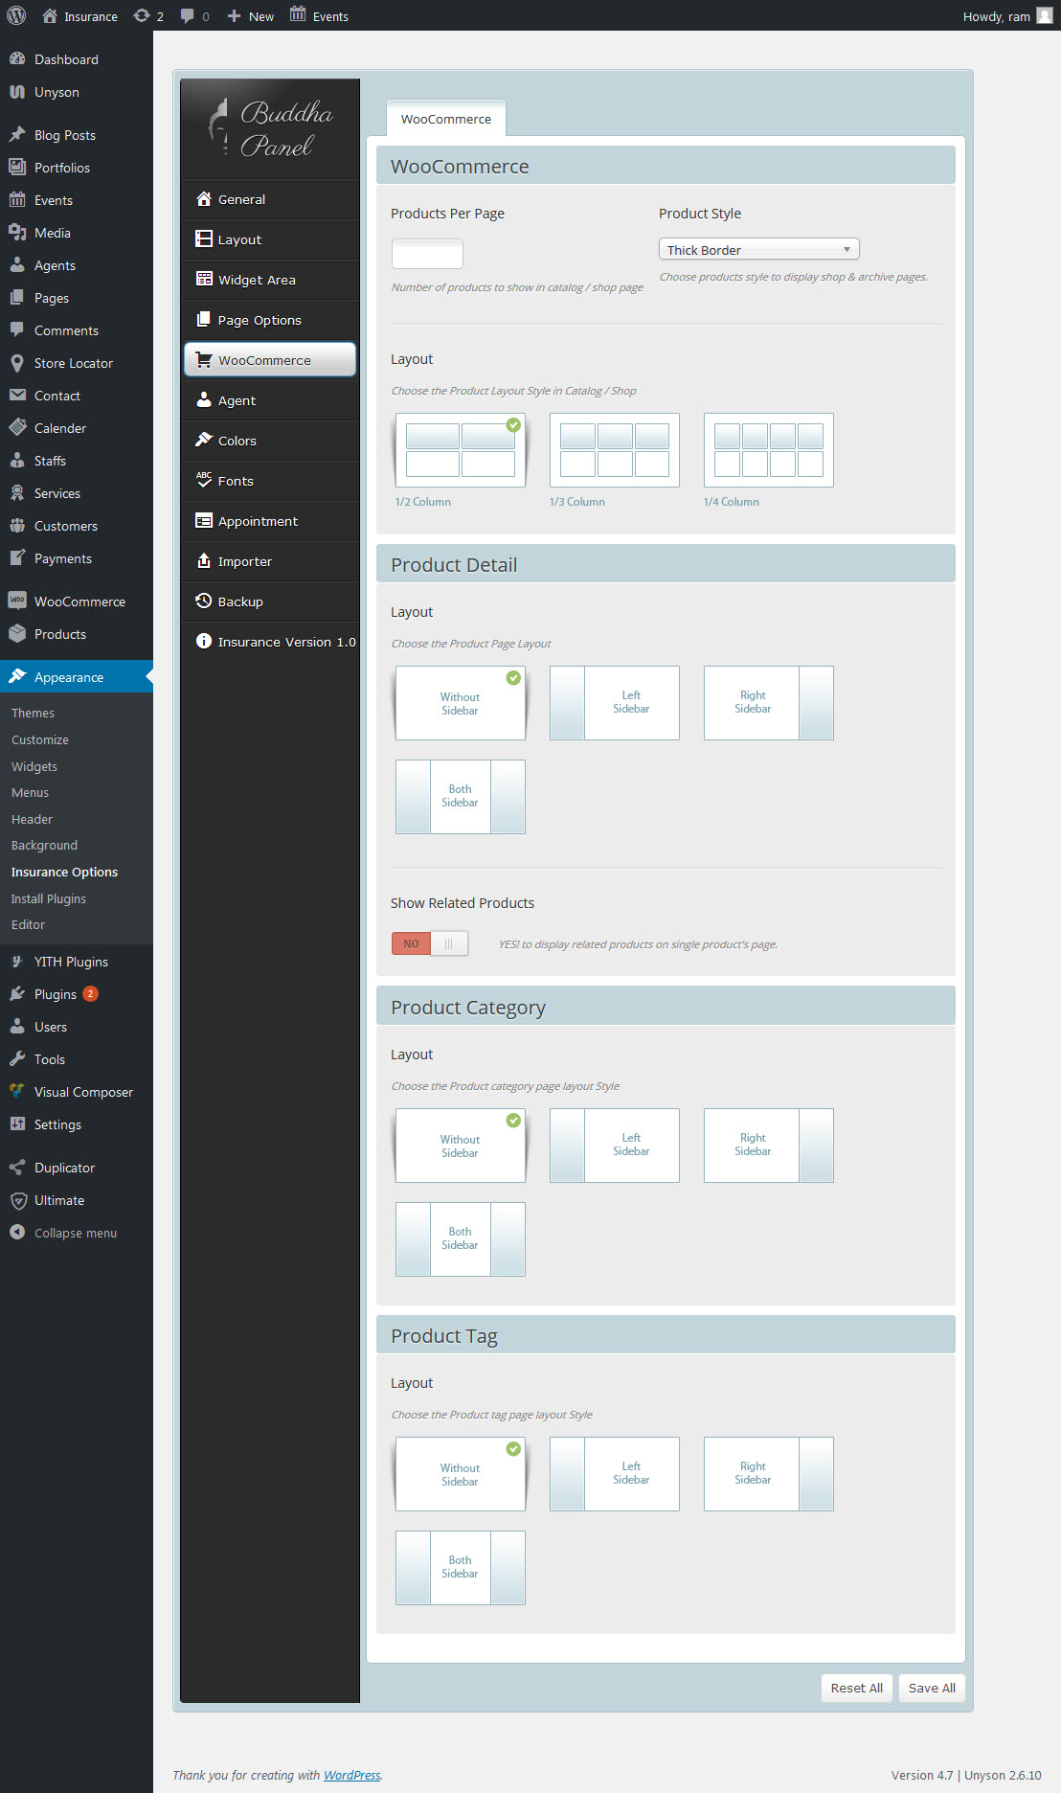Image resolution: width=1061 pixels, height=1793 pixels.
Task: Click the Fonts ABC spellcheck icon
Action: click(204, 480)
